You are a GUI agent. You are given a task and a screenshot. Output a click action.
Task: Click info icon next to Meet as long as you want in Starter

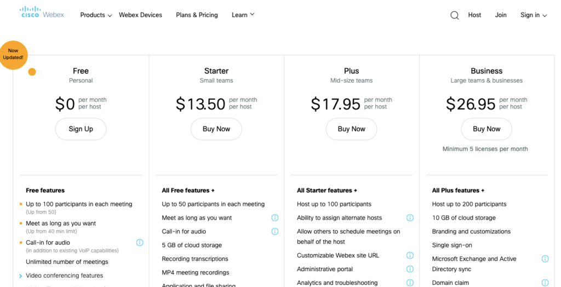(x=275, y=218)
